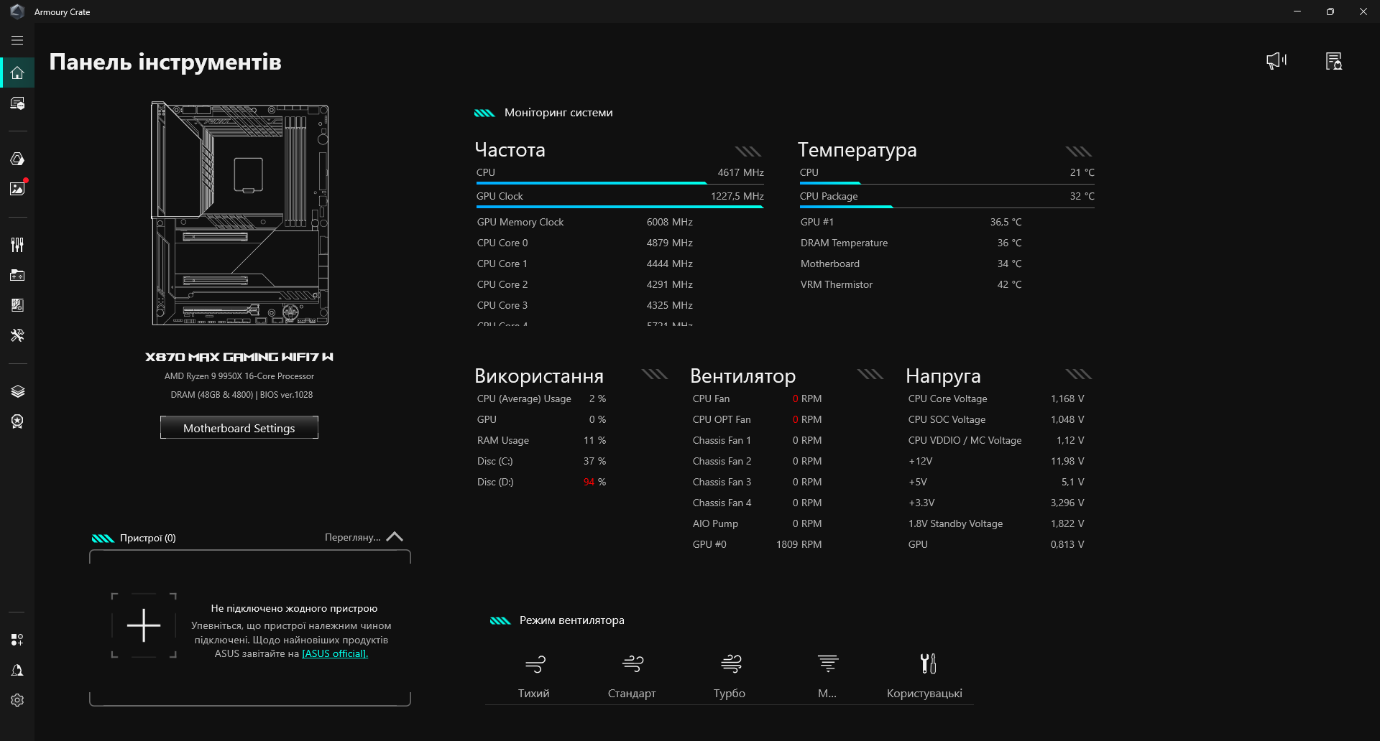Open Aura Sync from the sidebar

(17, 159)
